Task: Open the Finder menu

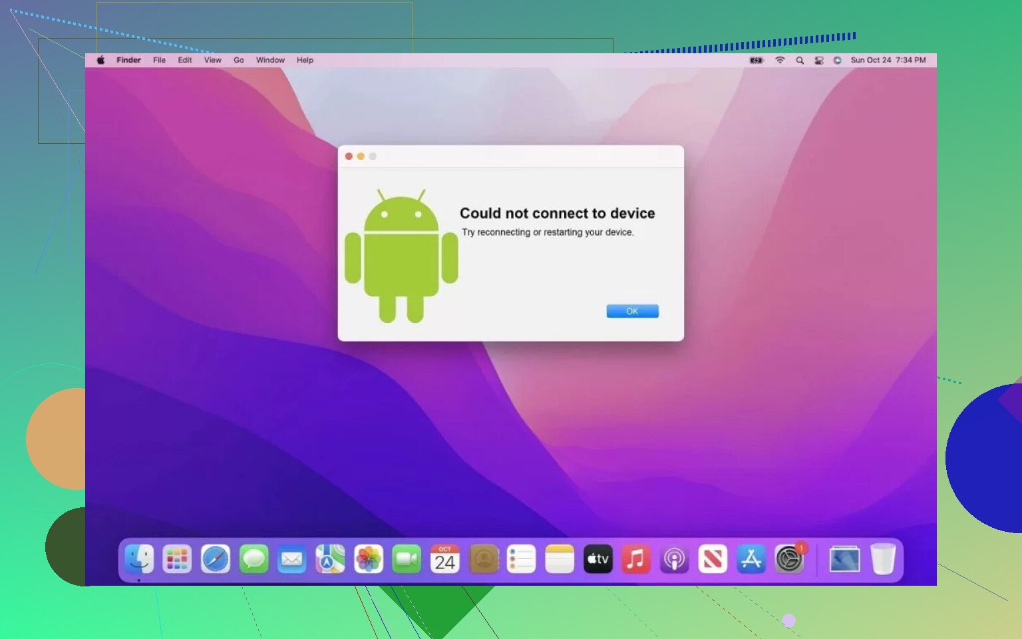Action: click(x=128, y=60)
